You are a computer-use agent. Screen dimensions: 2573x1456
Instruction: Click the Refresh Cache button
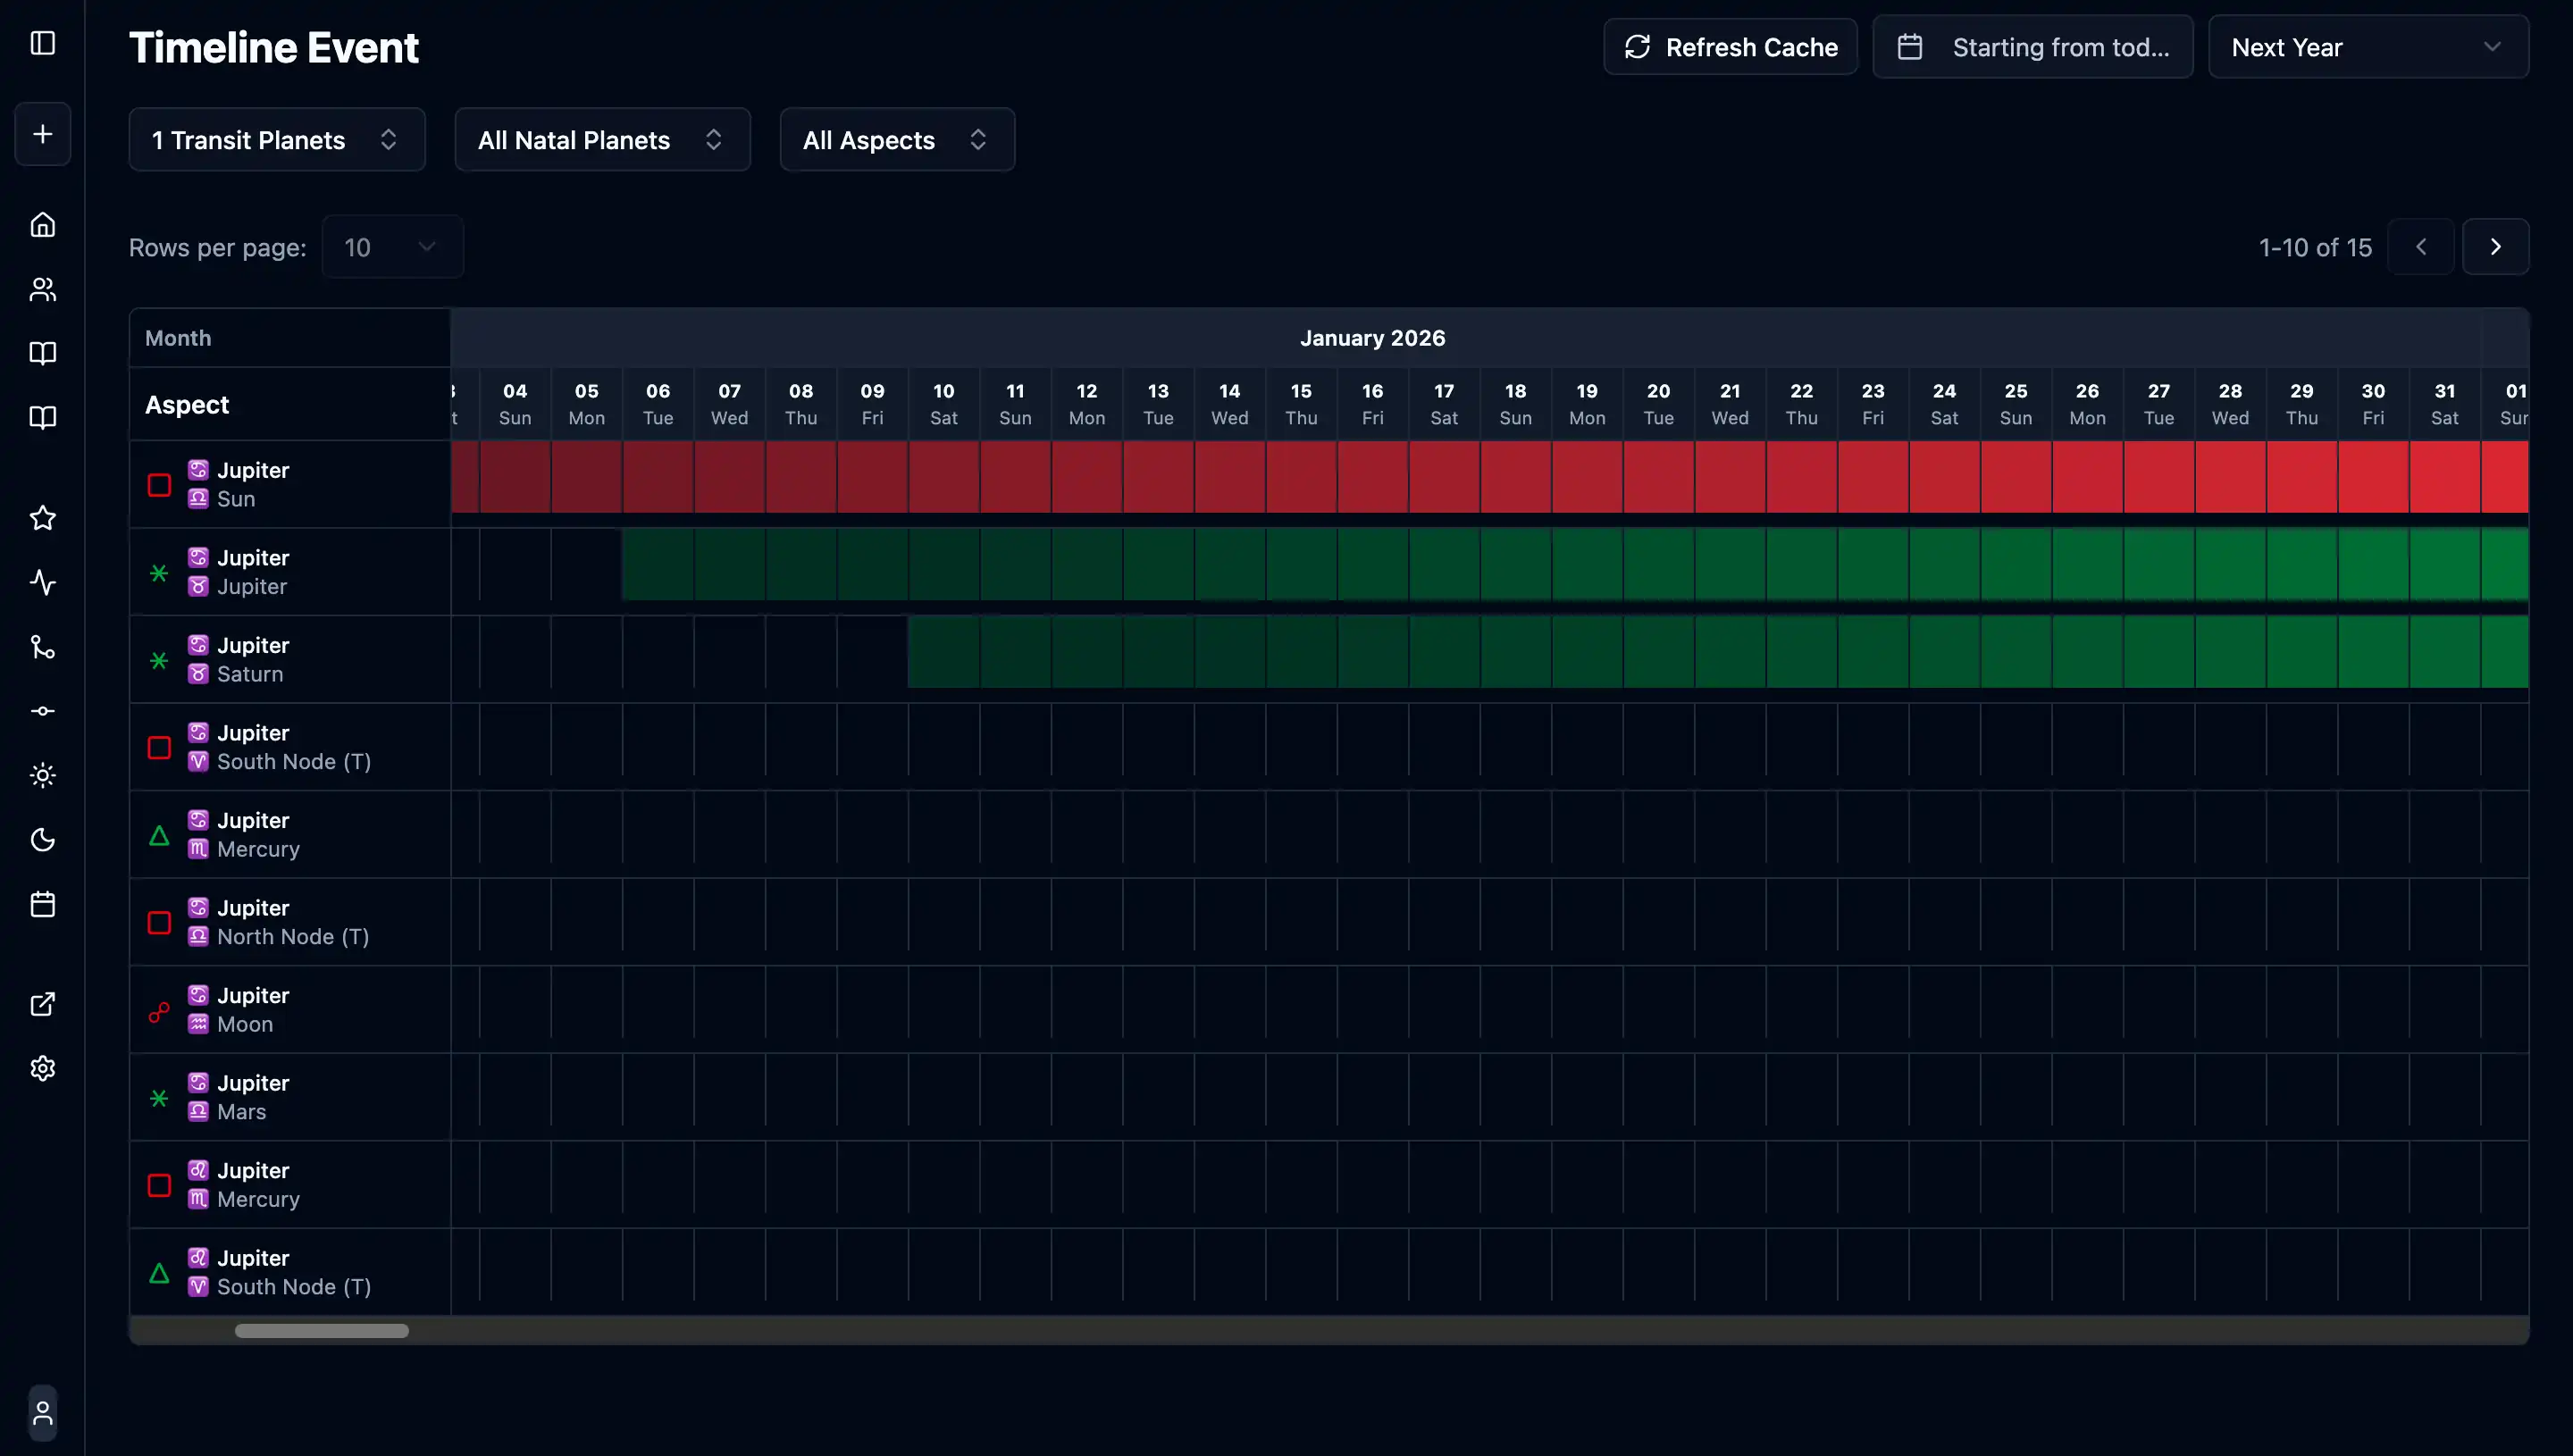pyautogui.click(x=1730, y=46)
